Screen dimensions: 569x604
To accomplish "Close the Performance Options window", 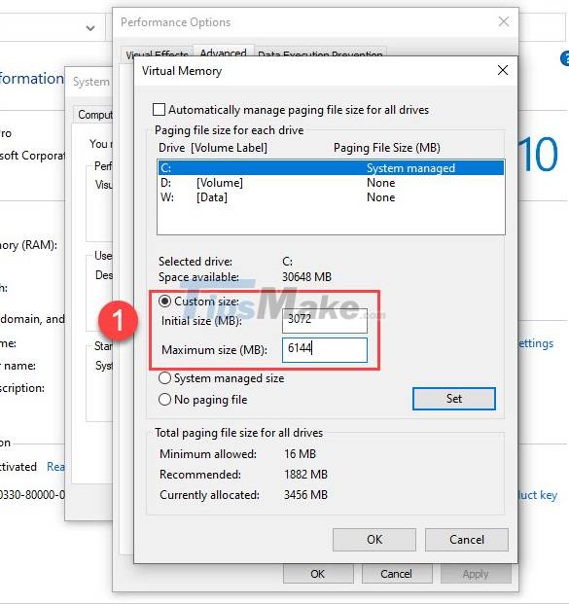I will pyautogui.click(x=504, y=21).
